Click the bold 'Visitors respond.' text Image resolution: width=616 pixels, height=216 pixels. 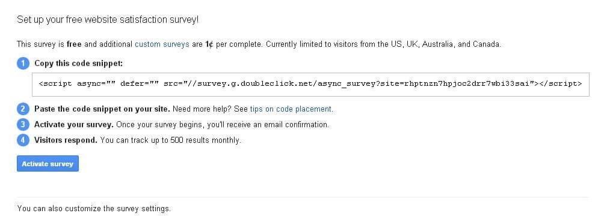click(x=66, y=140)
